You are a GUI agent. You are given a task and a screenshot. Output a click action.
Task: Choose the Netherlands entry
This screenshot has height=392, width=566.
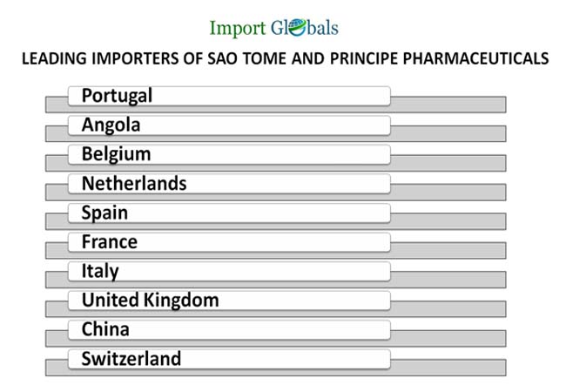[x=229, y=184]
